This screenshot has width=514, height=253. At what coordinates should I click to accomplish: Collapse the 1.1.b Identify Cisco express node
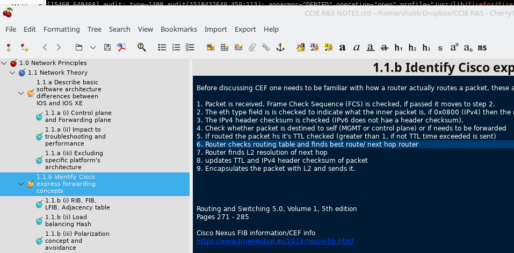pyautogui.click(x=21, y=184)
